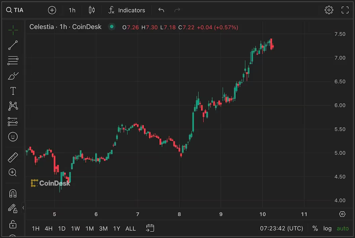Click the Celestia · 1h · CoinDesk title

pyautogui.click(x=65, y=27)
